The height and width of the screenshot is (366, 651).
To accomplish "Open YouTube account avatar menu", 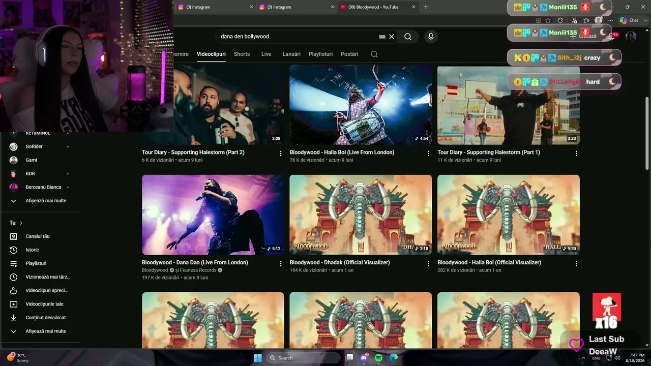I will point(631,37).
